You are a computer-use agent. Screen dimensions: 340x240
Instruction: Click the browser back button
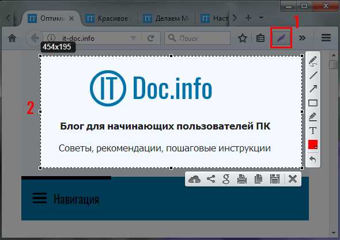(35, 38)
